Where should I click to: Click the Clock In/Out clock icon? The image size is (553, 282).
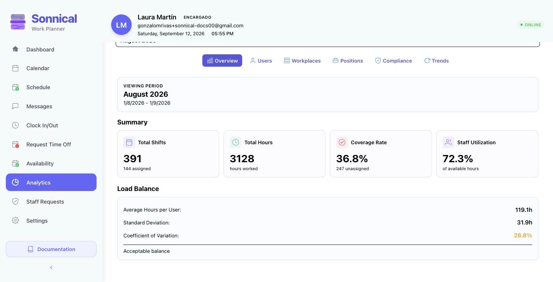pyautogui.click(x=15, y=126)
